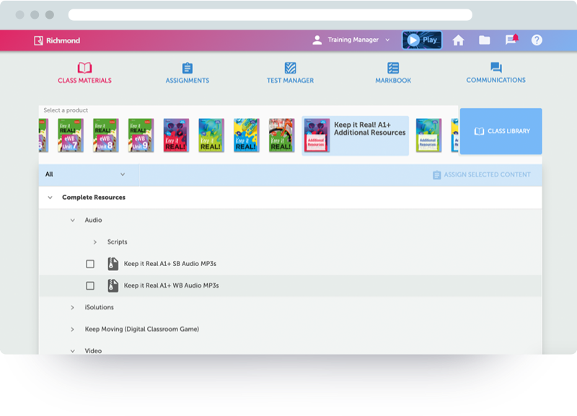Click the Richmond logo icon
This screenshot has height=416, width=577.
tap(38, 40)
